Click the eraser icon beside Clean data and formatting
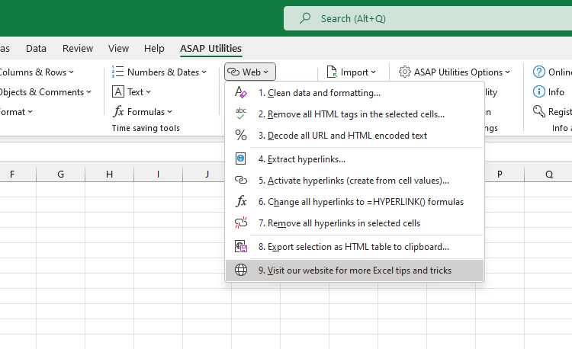The height and width of the screenshot is (349, 572). [x=241, y=92]
